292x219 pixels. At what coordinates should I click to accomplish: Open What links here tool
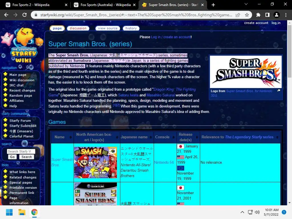tap(22, 172)
